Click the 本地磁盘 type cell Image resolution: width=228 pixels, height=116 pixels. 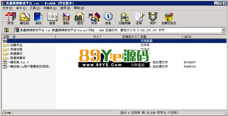146,41
